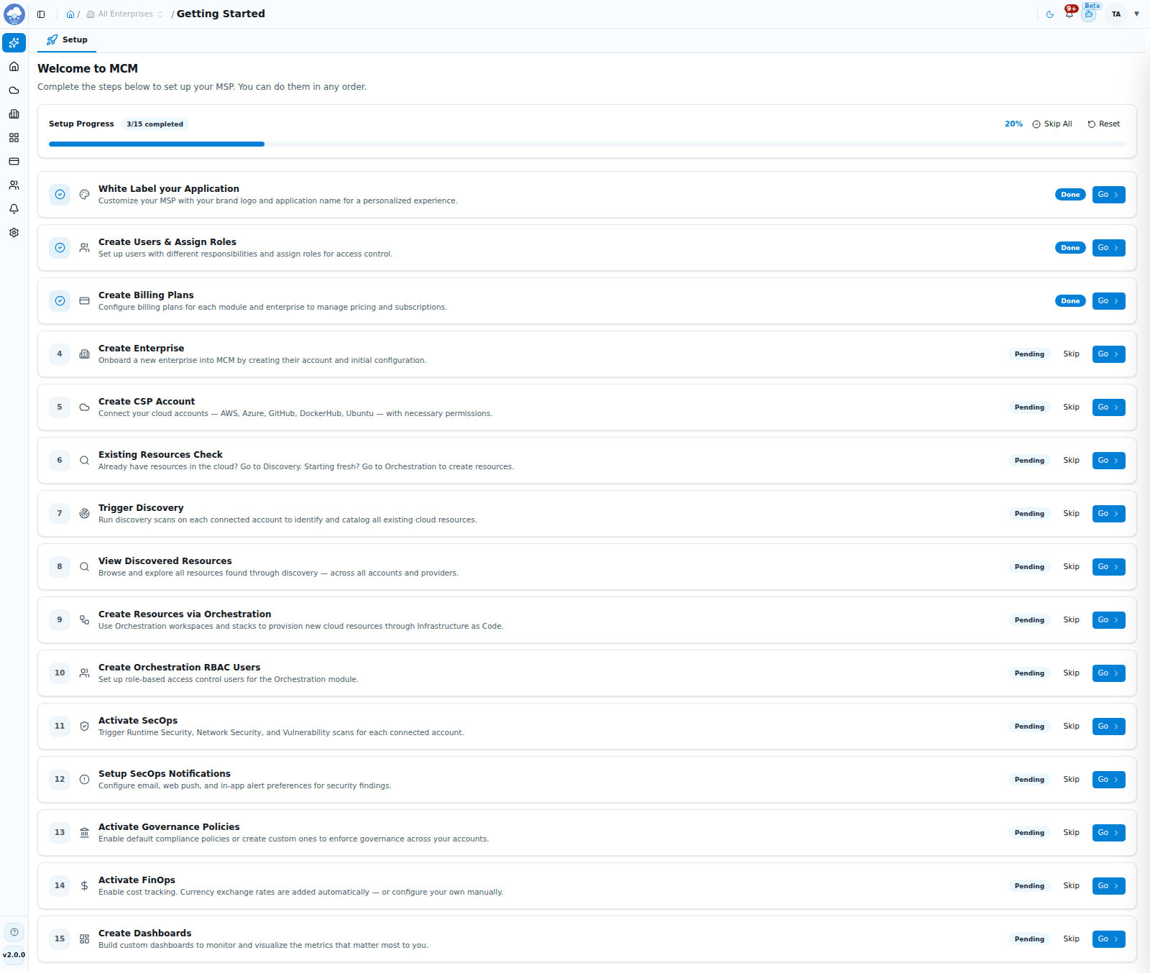This screenshot has width=1150, height=973.
Task: Skip Create Orchestration RBAC Users step
Action: point(1071,673)
